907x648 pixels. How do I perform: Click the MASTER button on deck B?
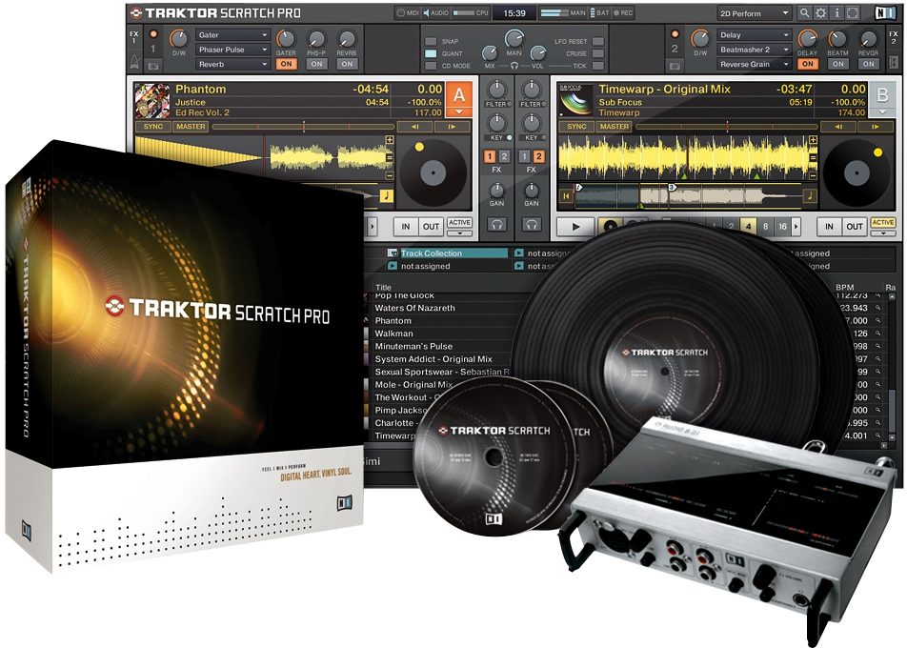pos(615,126)
